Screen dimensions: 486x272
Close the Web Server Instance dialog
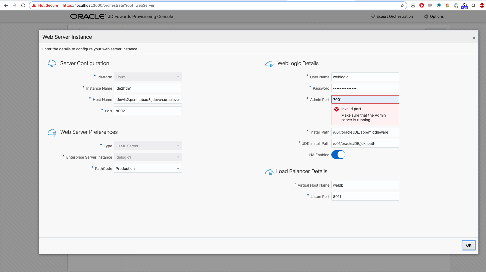pyautogui.click(x=474, y=38)
